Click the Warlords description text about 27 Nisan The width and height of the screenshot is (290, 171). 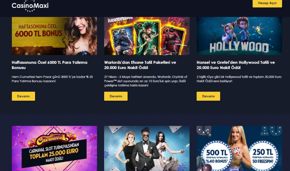[146, 81]
